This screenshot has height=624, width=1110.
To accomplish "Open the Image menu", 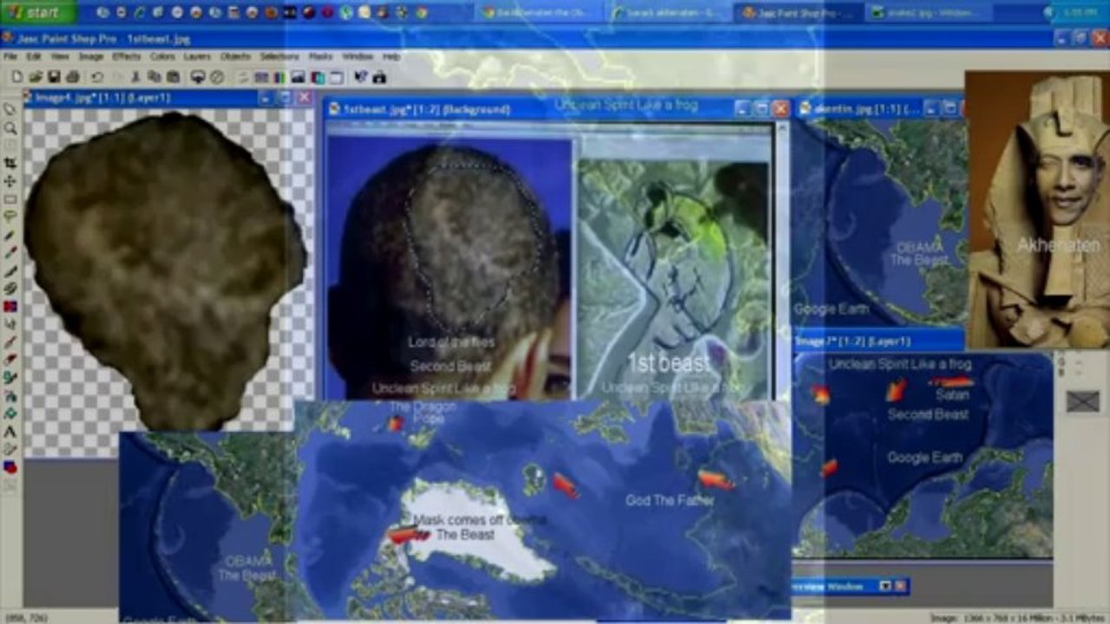I will point(91,56).
